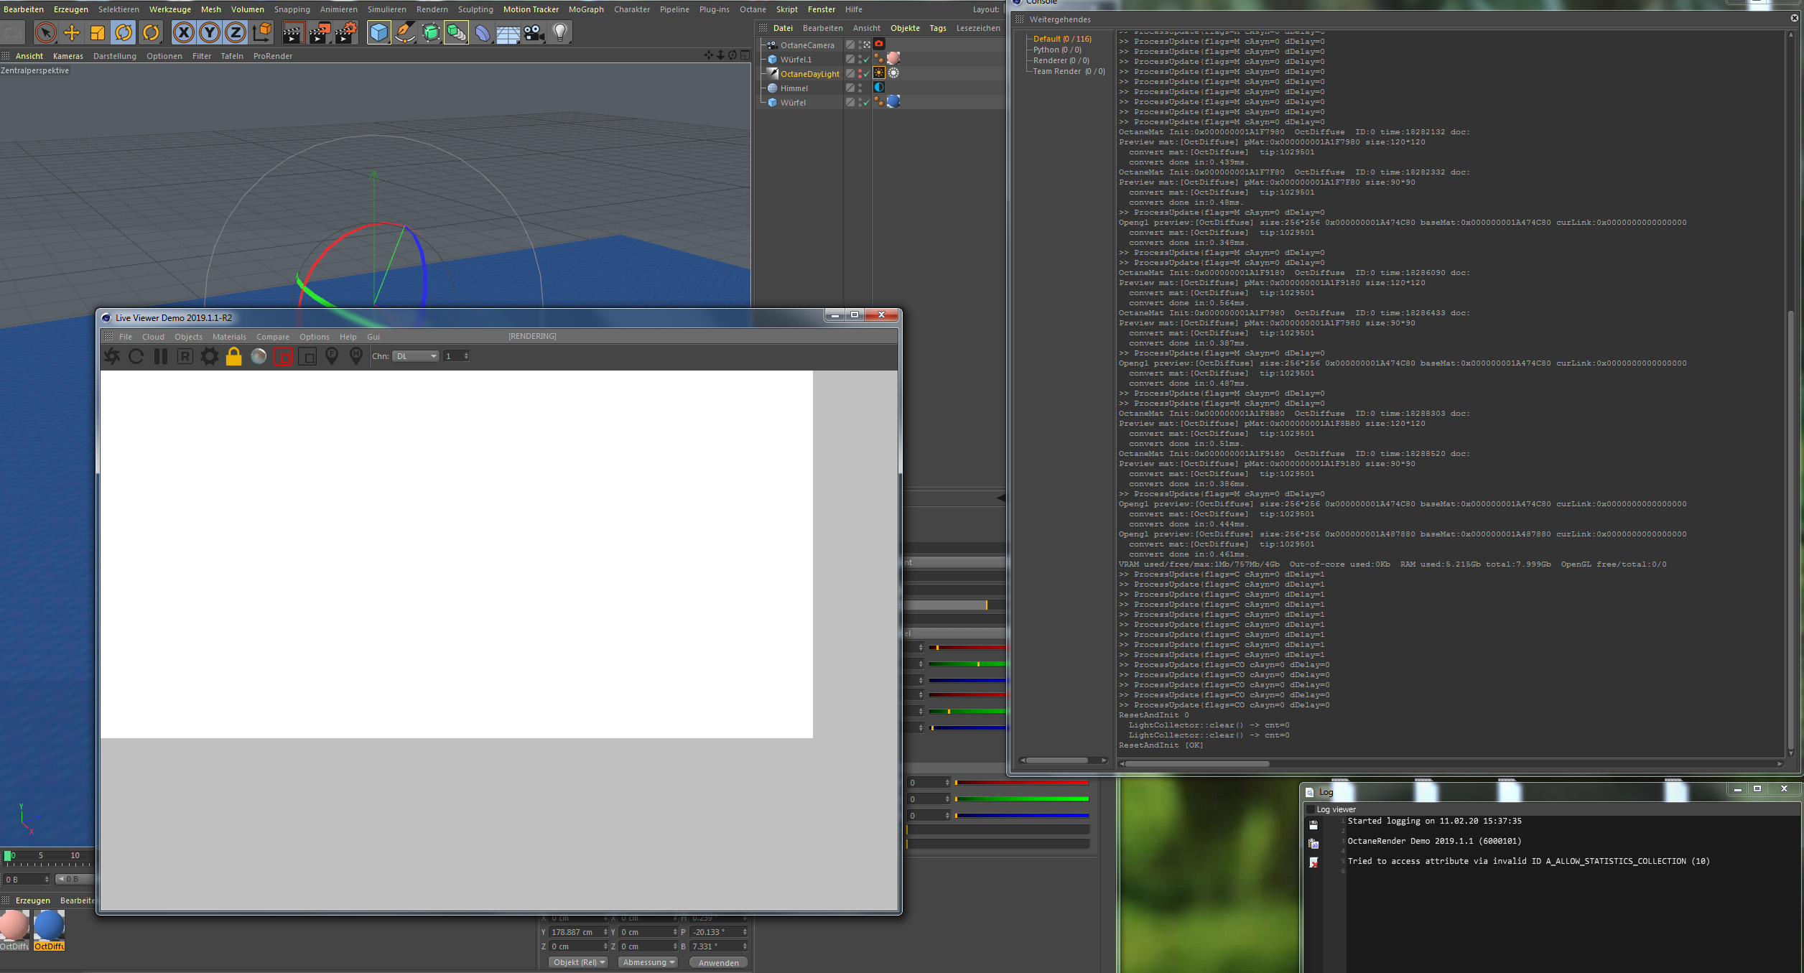Open the Chn DL channel dropdown
The height and width of the screenshot is (973, 1804).
[x=416, y=356]
